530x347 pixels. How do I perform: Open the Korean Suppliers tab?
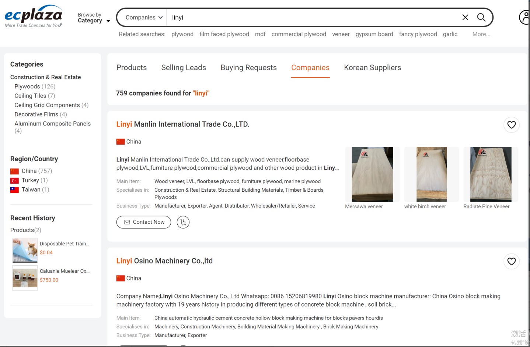click(372, 68)
